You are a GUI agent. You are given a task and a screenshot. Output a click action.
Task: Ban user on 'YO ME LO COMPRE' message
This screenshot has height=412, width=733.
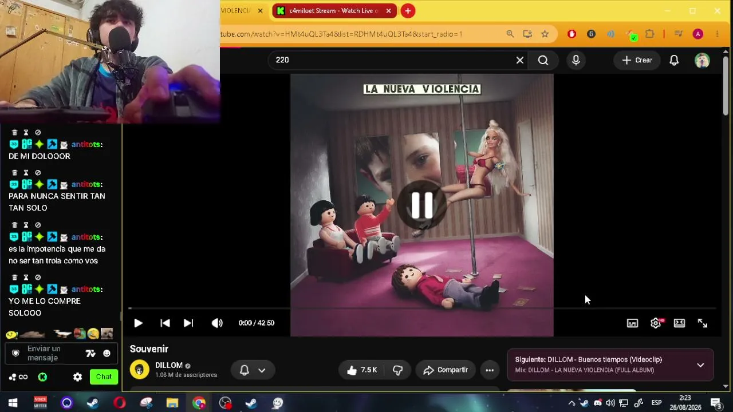[38, 278]
